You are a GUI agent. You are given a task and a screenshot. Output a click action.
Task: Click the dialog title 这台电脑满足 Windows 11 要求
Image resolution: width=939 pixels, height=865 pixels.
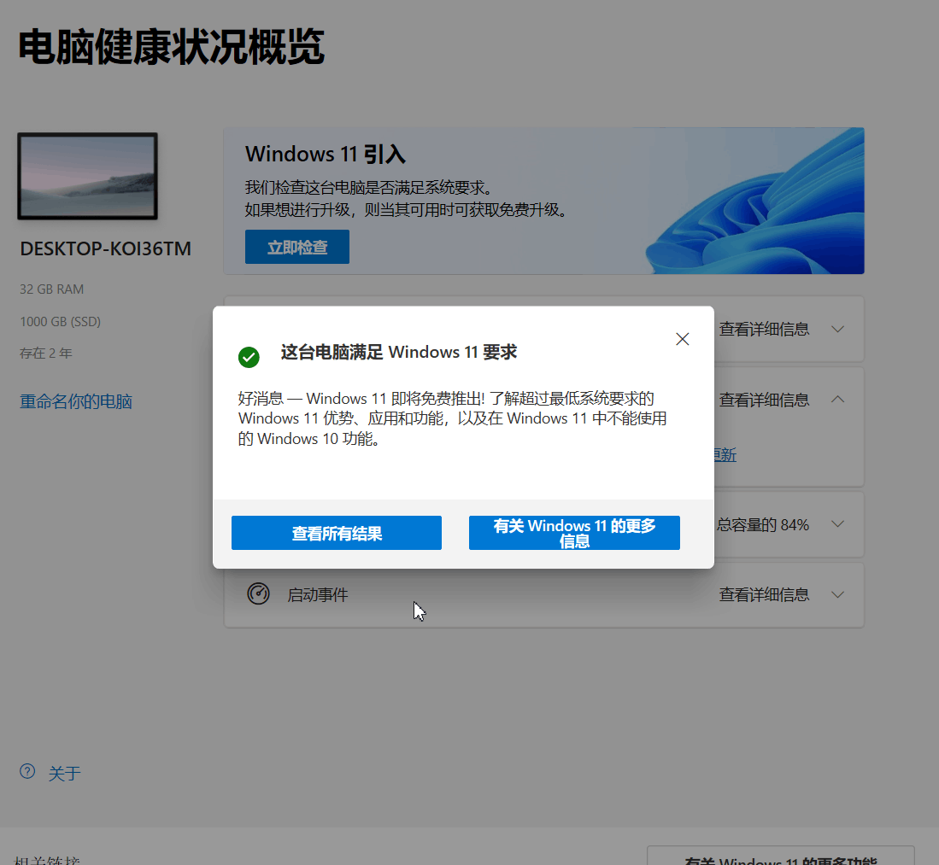pyautogui.click(x=398, y=352)
